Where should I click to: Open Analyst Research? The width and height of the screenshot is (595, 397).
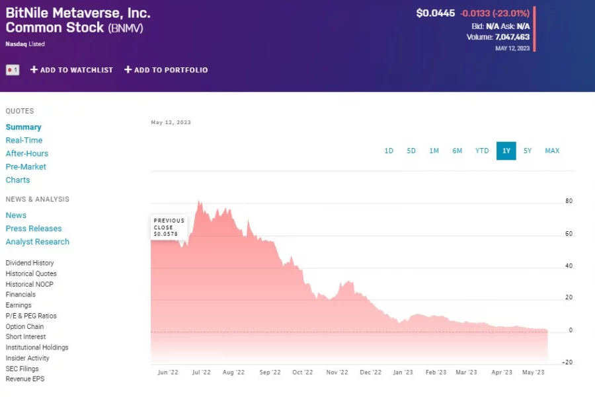37,242
